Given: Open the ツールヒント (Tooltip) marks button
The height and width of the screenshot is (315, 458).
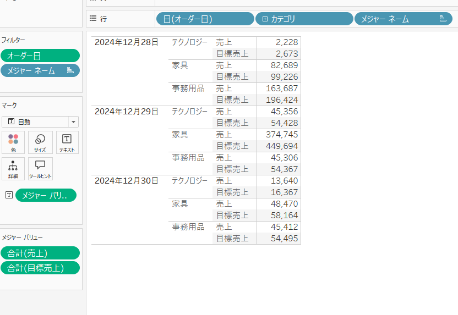Looking at the screenshot, I should 40,169.
